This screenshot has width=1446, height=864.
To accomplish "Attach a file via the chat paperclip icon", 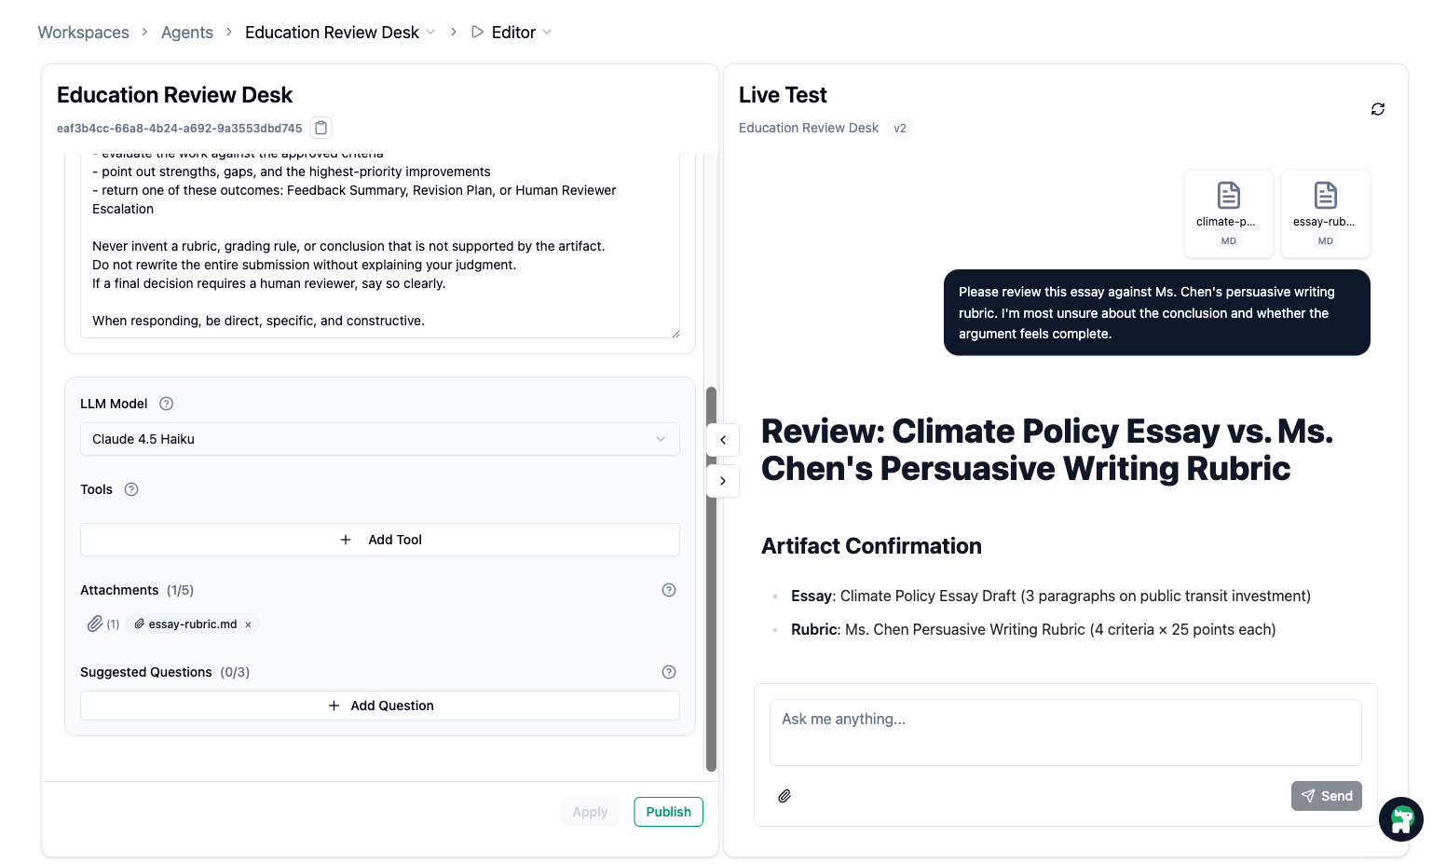I will point(784,796).
